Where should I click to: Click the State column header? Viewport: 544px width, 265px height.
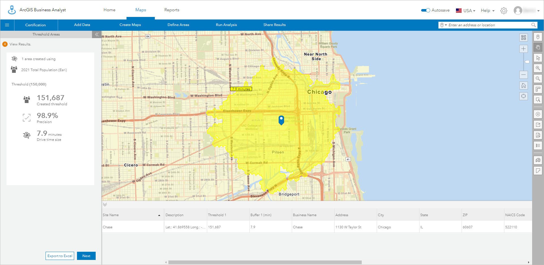[x=440, y=215]
